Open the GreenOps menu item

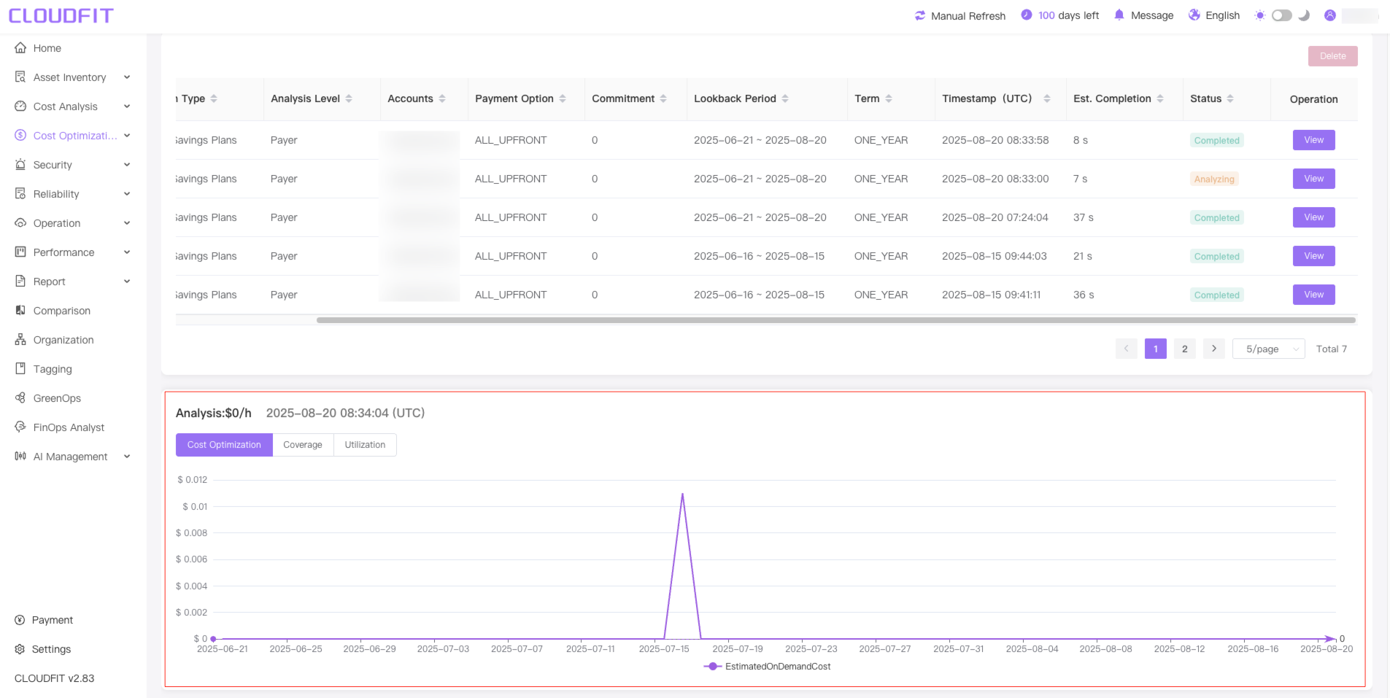[57, 398]
